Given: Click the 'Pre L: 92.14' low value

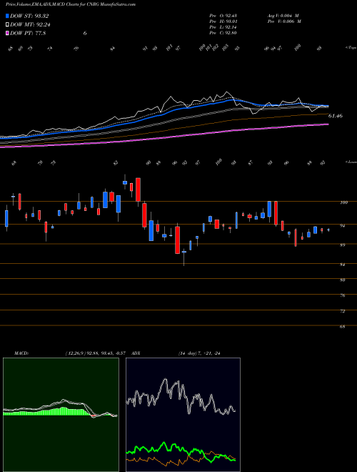Looking at the screenshot, I should pos(223,27).
